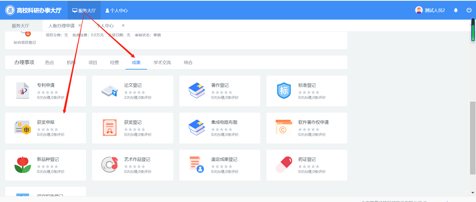The image size is (476, 202).
Task: Open the 著作登记 books icon
Action: click(x=197, y=91)
